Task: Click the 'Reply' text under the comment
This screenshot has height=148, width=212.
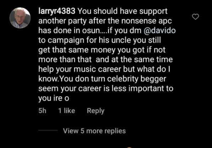Action: 96,111
